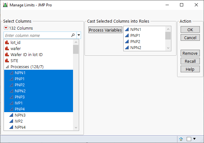The image size is (204, 143).
Task: Click the search magnifier icon in column filter
Action: (x=73, y=35)
